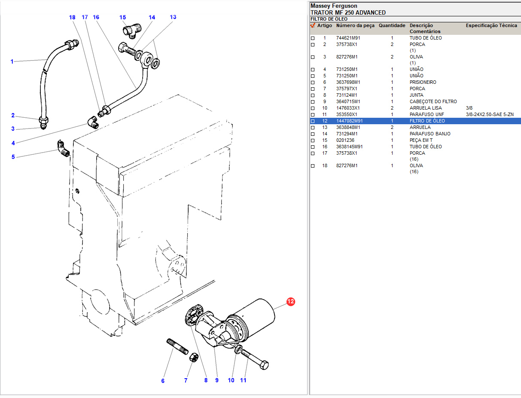Select the checkbox for item 14 PARAFUSO BANJO
521x398 pixels.
coord(313,134)
